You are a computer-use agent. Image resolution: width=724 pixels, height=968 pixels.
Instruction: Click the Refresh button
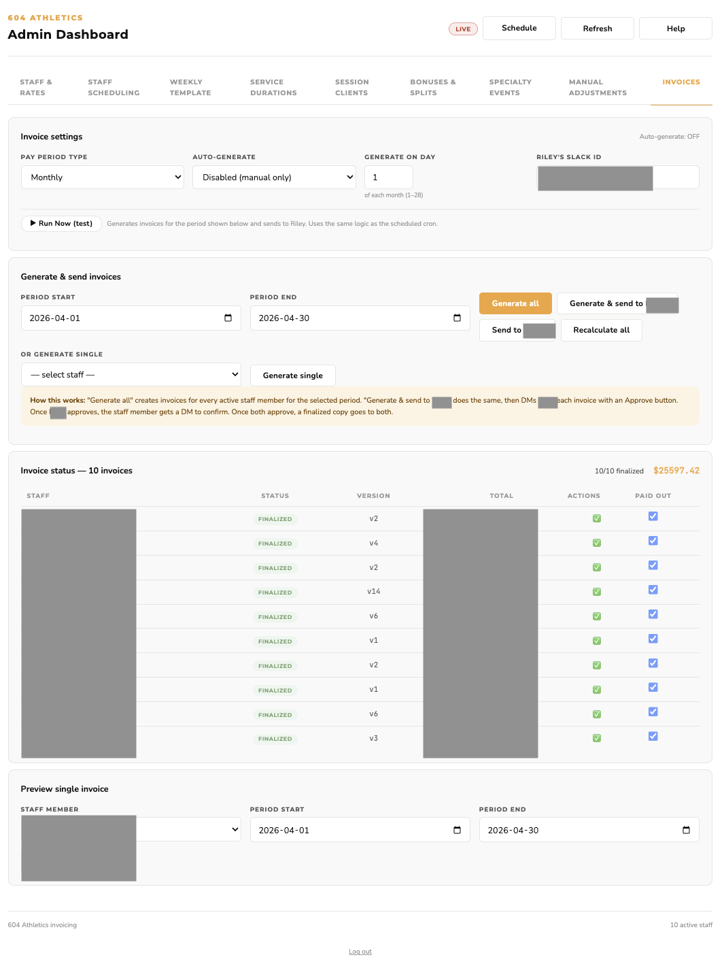[598, 29]
